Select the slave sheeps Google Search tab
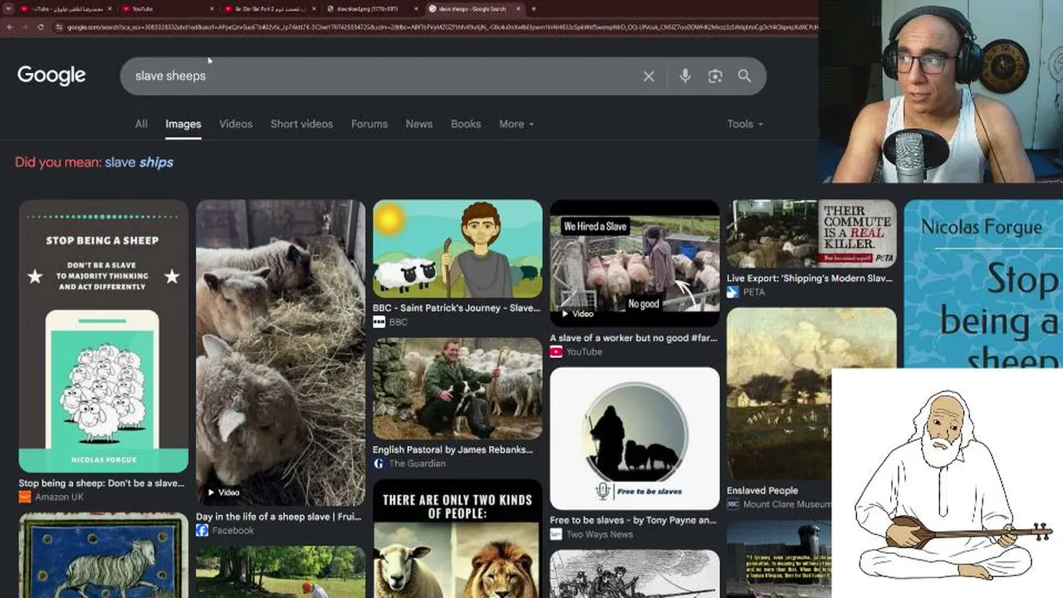 click(x=473, y=9)
